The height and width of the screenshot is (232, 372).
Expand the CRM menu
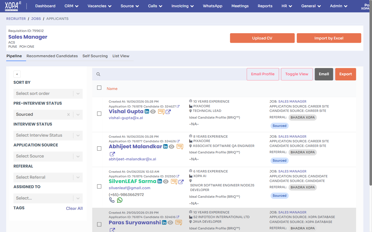coord(72,6)
